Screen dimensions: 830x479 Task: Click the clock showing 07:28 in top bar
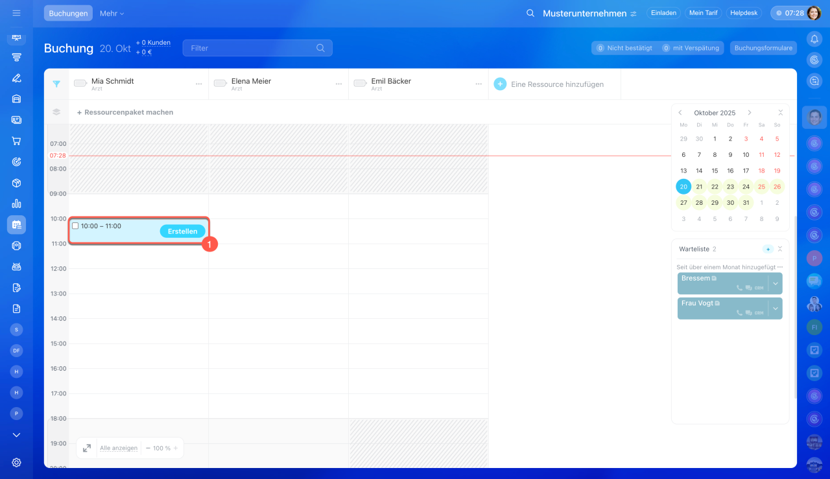coord(789,13)
